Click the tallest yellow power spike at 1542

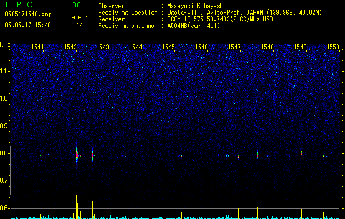coord(77,207)
